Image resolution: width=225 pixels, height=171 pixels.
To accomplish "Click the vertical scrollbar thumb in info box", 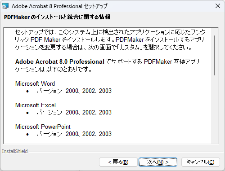I will pyautogui.click(x=215, y=55).
